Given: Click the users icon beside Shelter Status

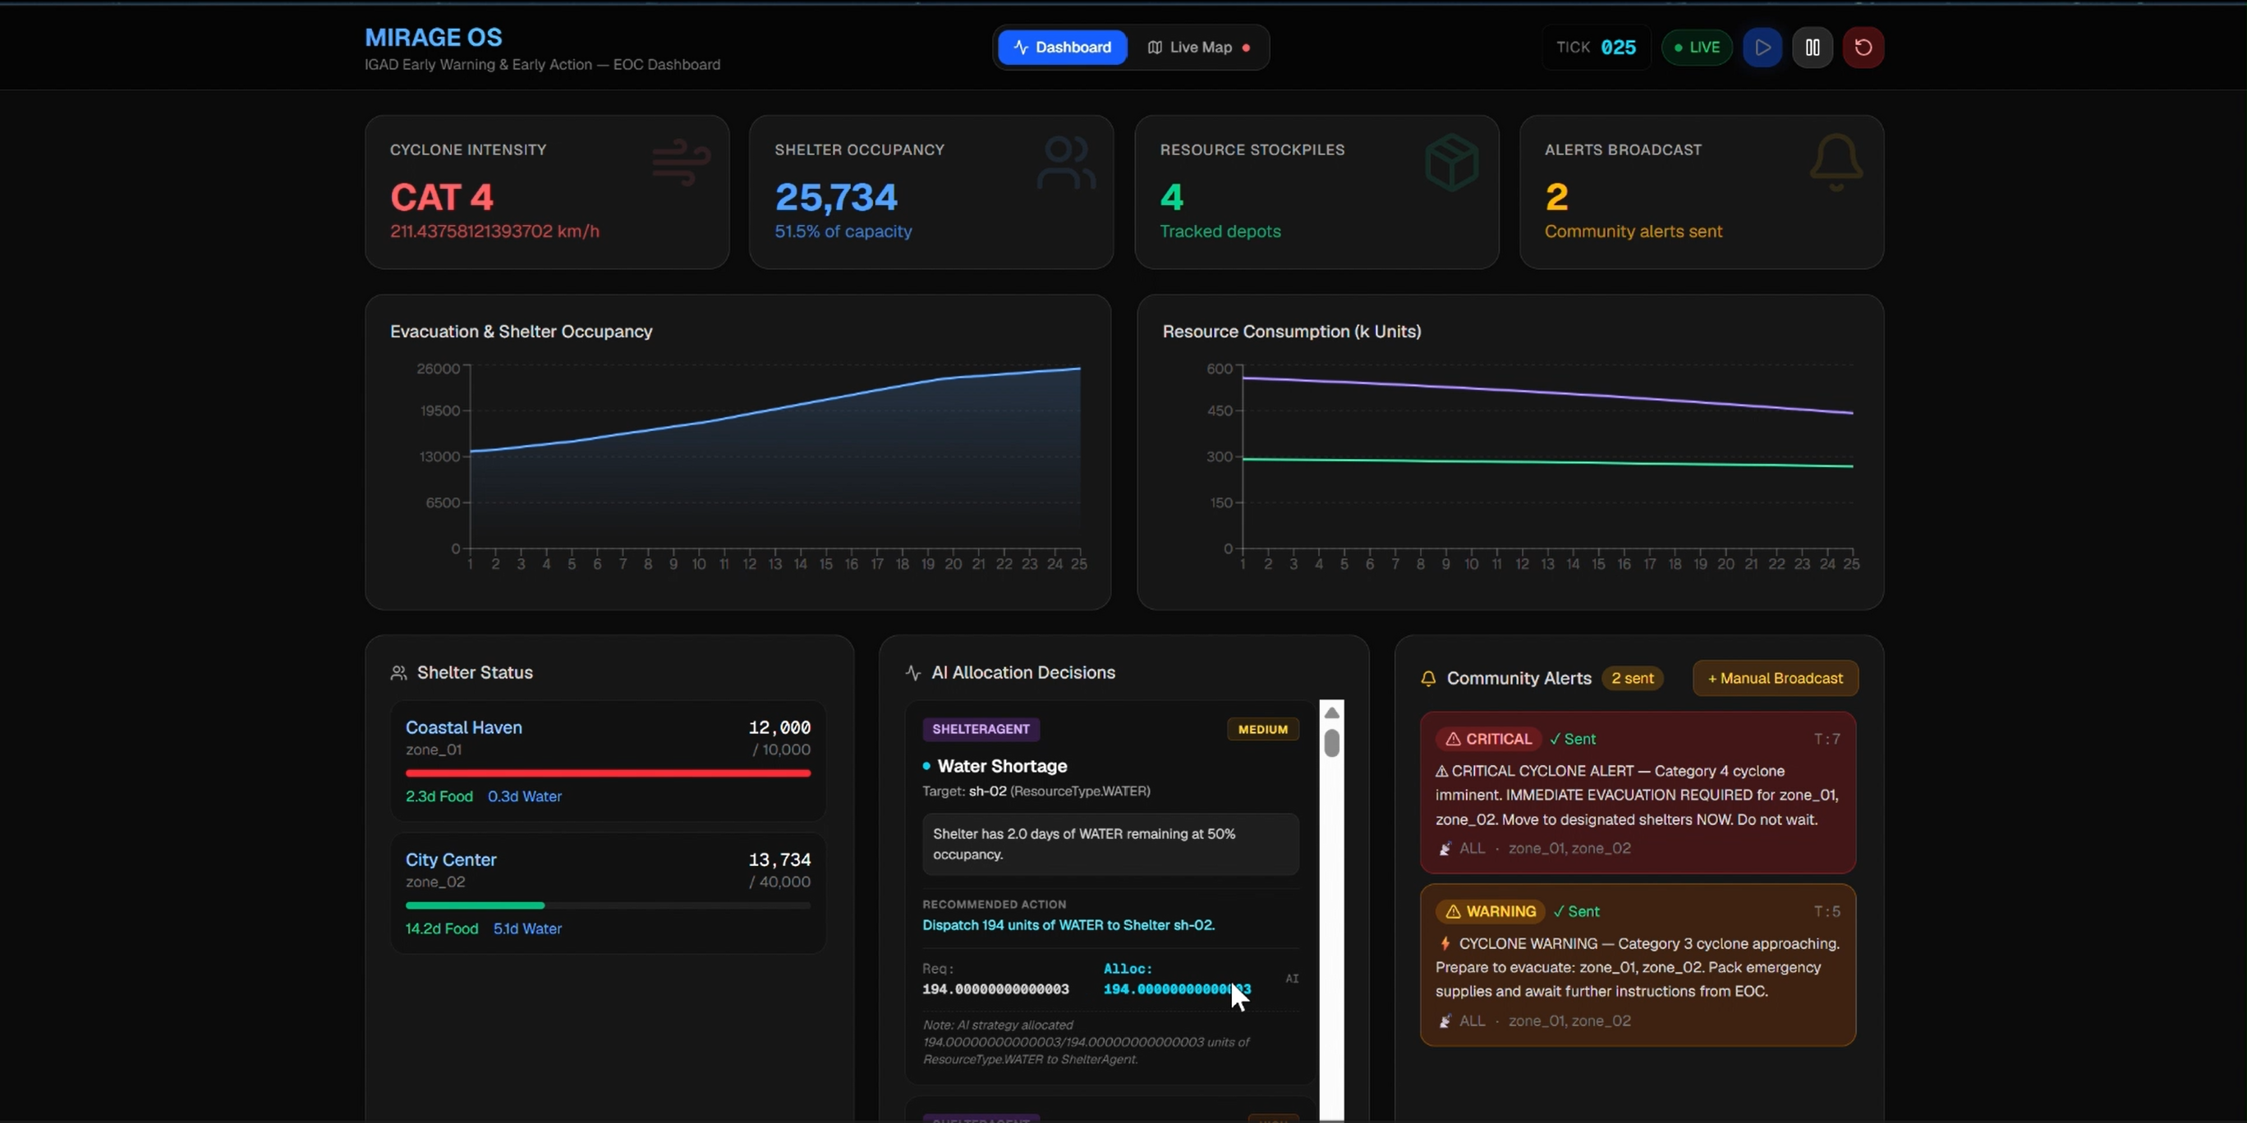Looking at the screenshot, I should click(398, 672).
